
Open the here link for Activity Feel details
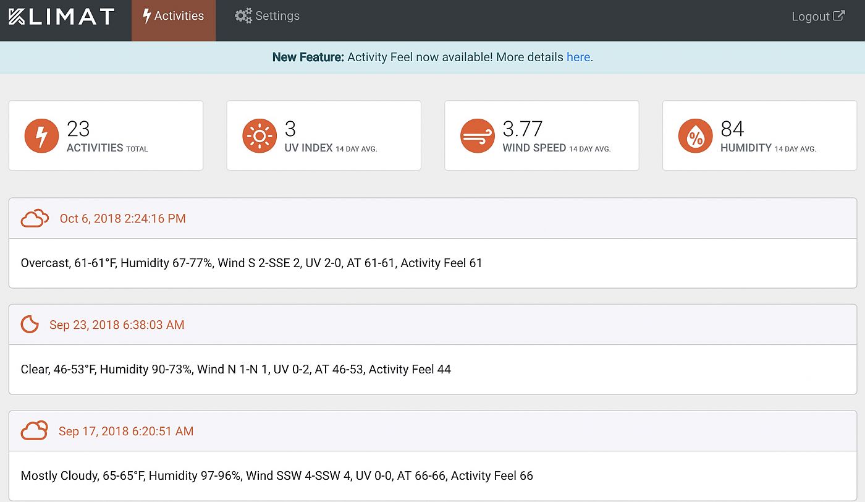578,57
